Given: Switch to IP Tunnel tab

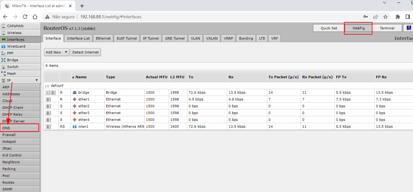Looking at the screenshot, I should 151,38.
